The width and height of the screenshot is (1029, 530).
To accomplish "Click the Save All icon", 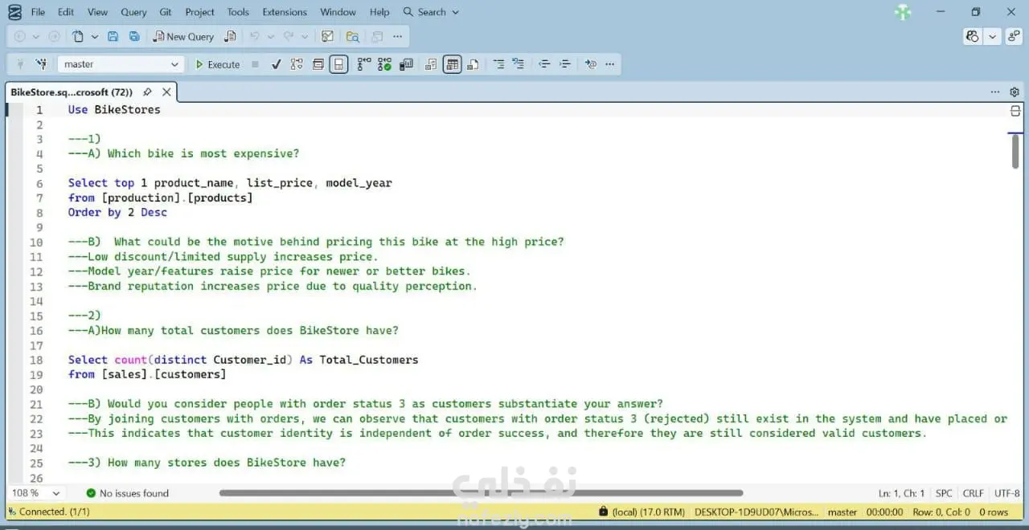I will pos(134,36).
